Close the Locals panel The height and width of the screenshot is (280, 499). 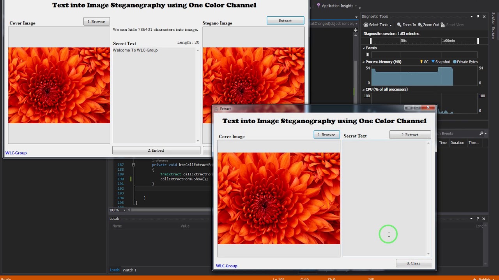484,219
